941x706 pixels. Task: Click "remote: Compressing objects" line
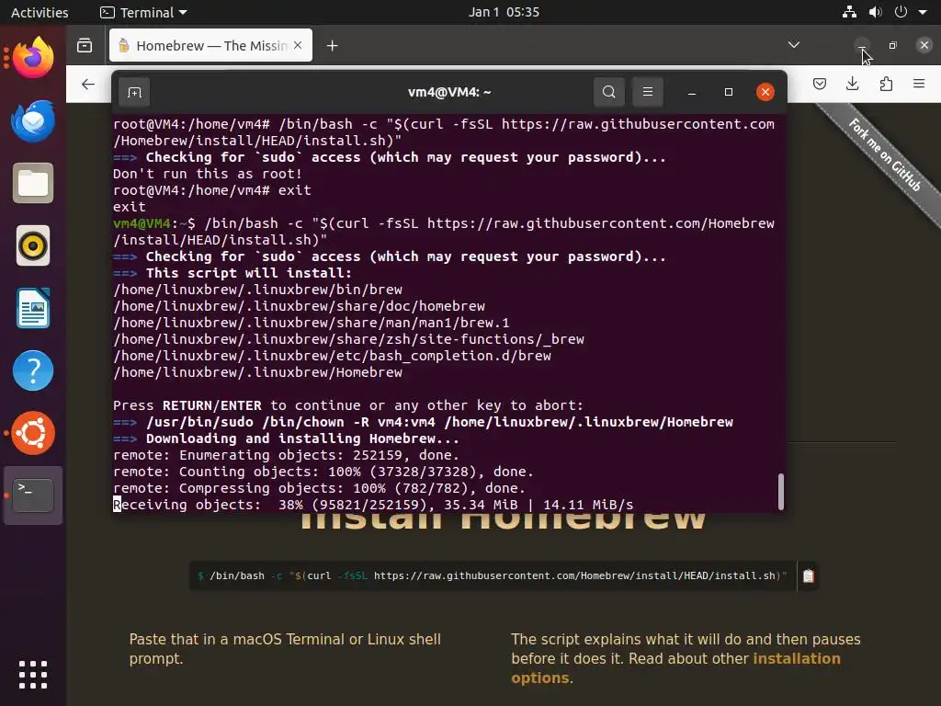coord(319,488)
